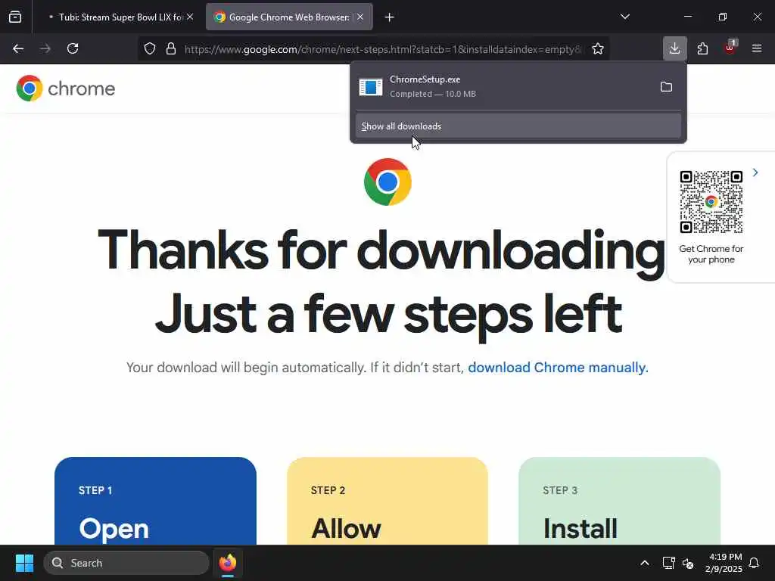The image size is (775, 581).
Task: Show hidden system tray icons
Action: (x=645, y=563)
